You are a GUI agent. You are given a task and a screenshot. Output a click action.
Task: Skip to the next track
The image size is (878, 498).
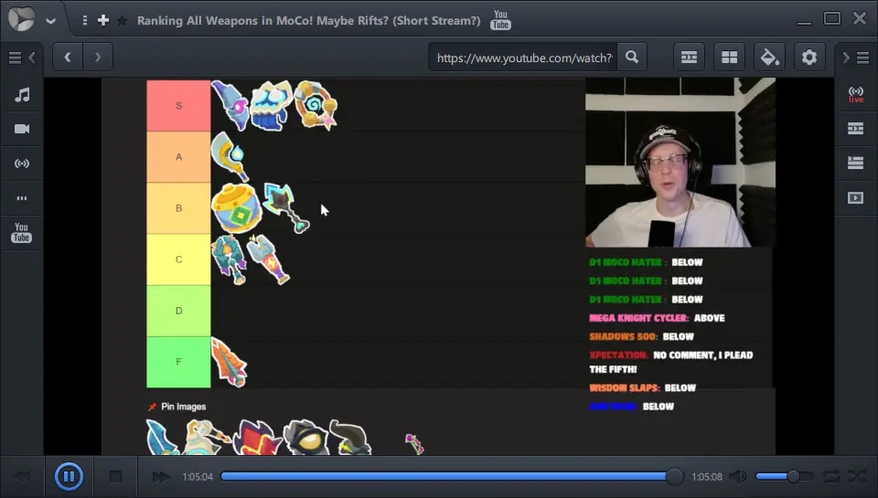[x=161, y=477]
